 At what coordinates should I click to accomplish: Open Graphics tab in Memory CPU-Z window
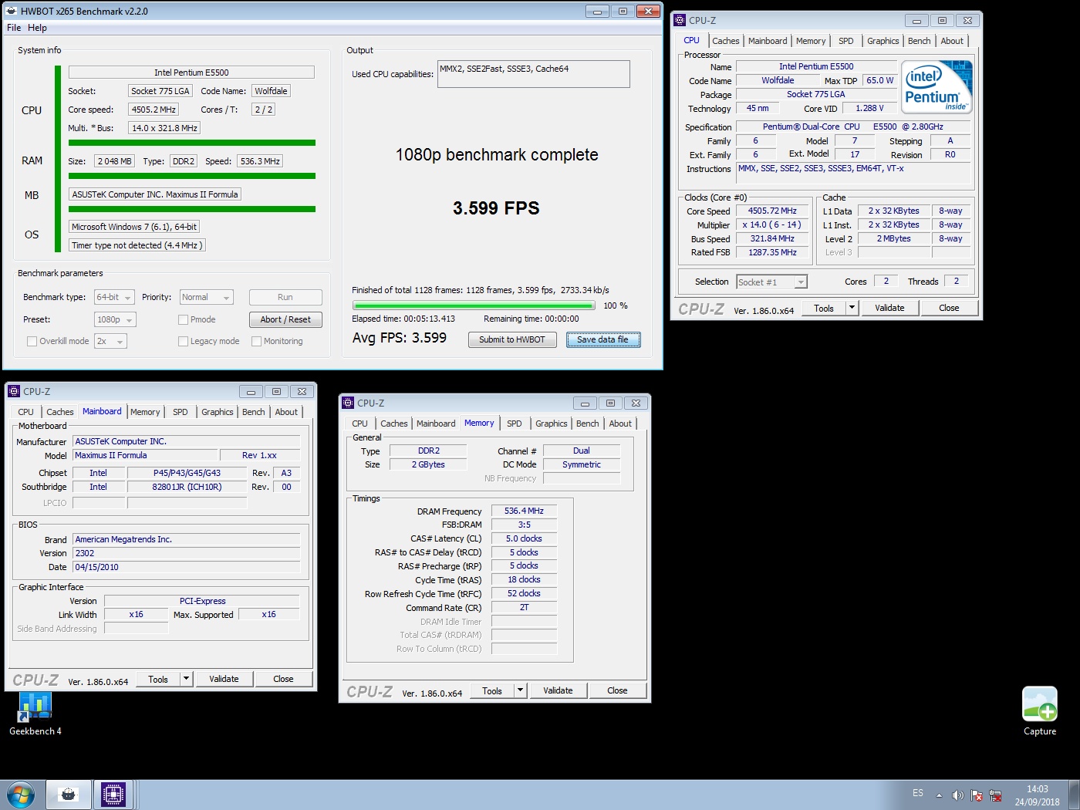tap(551, 424)
